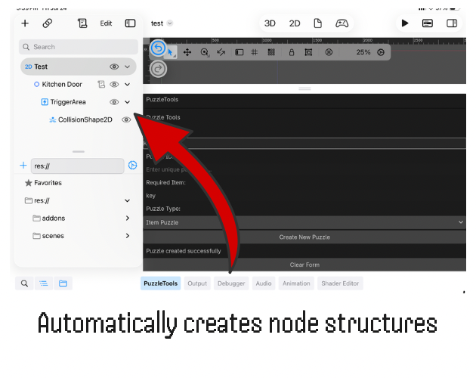
Task: Click Clear Form button
Action: point(304,265)
